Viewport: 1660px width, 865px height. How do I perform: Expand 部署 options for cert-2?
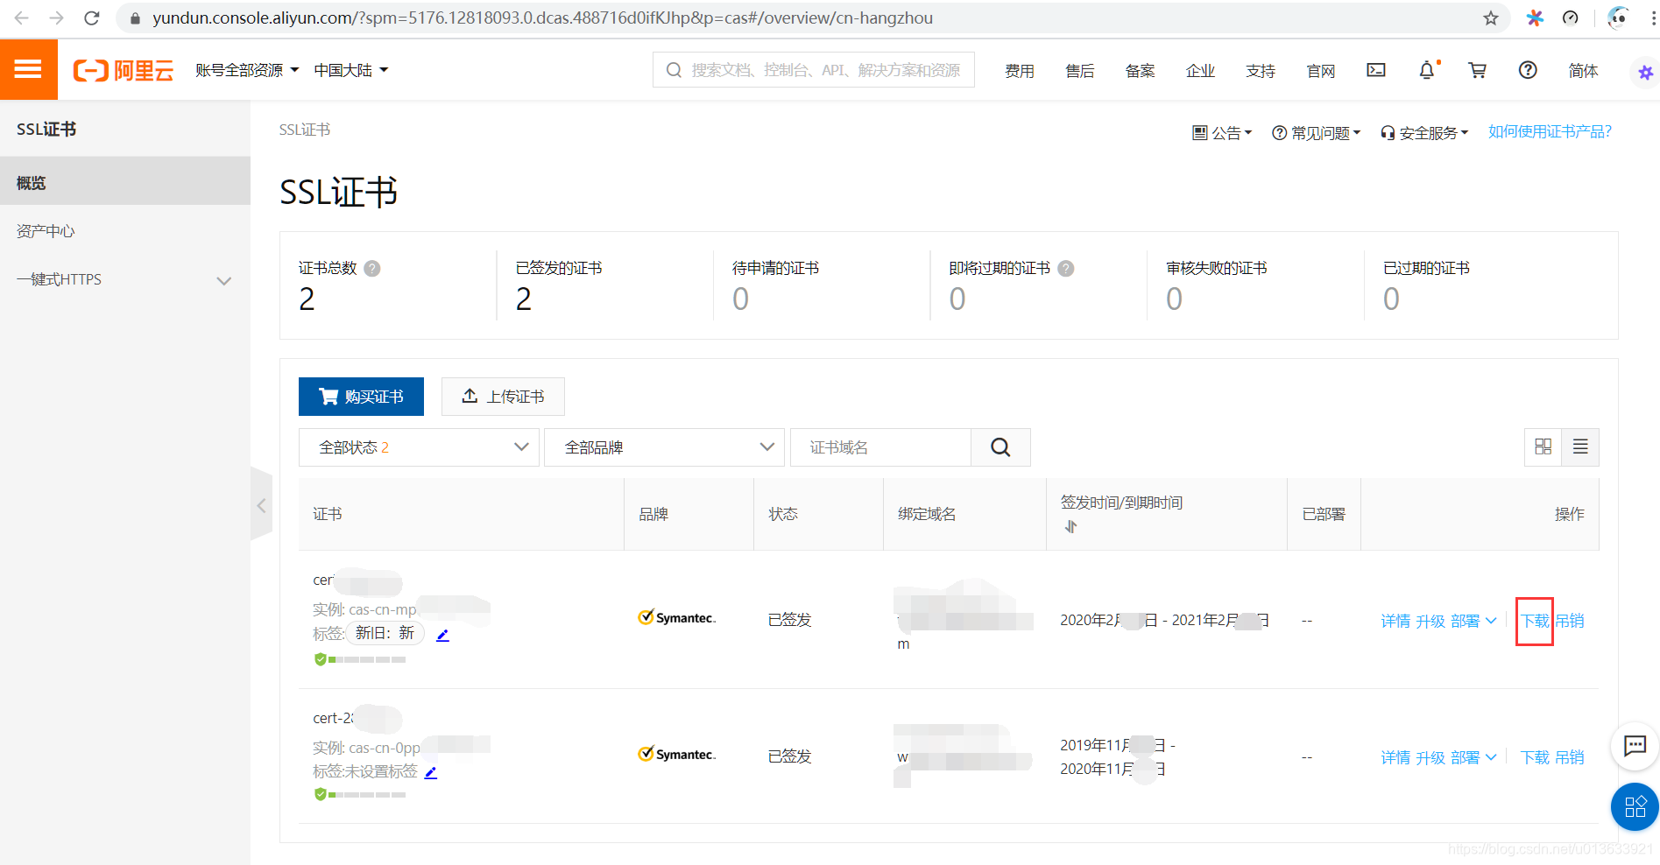pyautogui.click(x=1473, y=757)
